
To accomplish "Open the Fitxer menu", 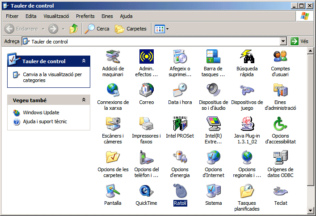I will point(12,16).
